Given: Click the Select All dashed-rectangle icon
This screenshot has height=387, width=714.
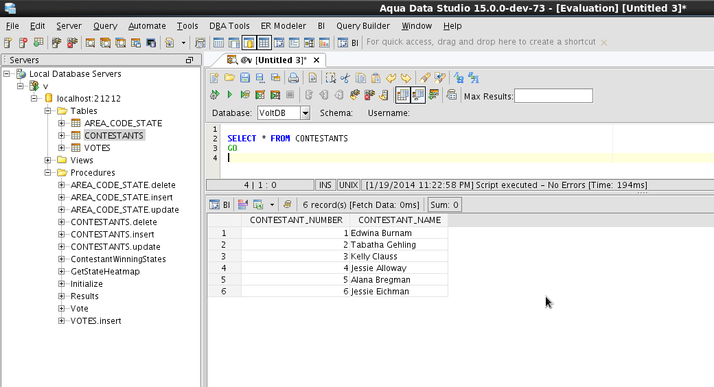Looking at the screenshot, I should click(331, 78).
